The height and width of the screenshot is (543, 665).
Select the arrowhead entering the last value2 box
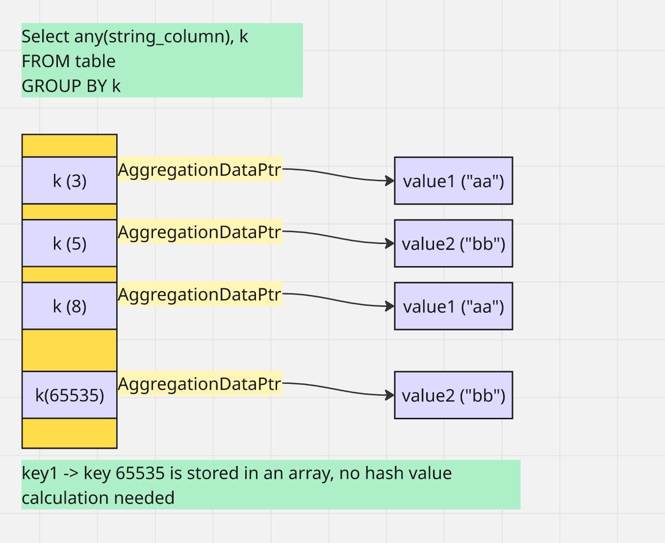390,395
